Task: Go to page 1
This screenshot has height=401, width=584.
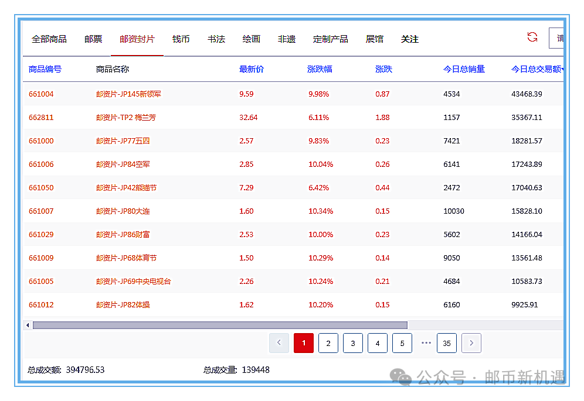Action: (304, 343)
